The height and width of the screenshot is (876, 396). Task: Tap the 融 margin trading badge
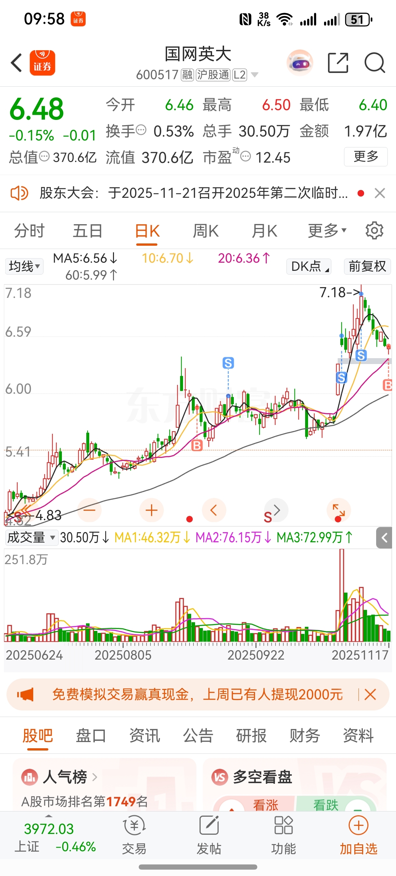(x=187, y=75)
